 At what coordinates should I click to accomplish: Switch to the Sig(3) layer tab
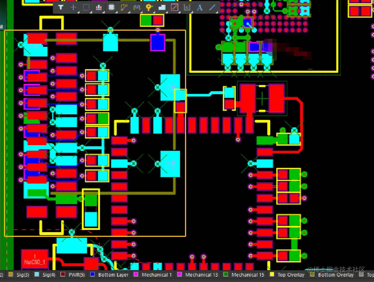coord(19,275)
